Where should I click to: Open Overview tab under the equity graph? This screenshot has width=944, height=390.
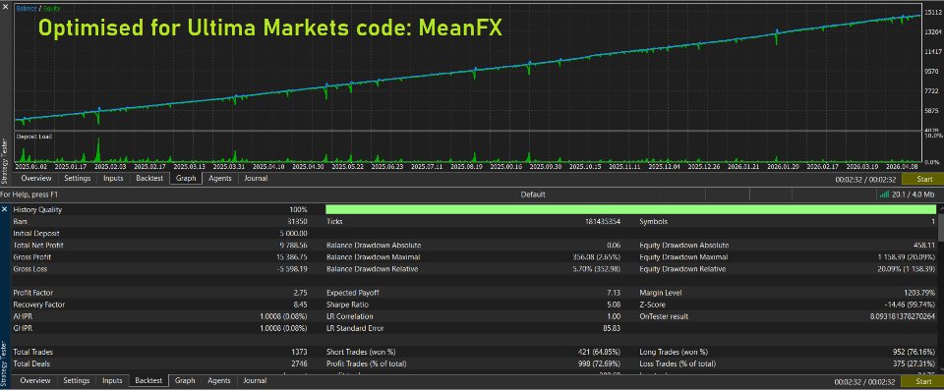(x=36, y=178)
